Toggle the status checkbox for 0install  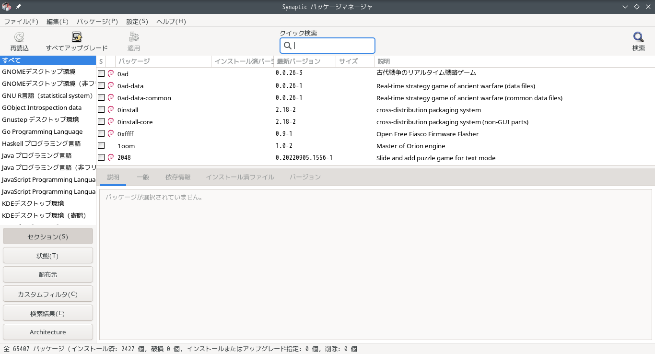[101, 109]
